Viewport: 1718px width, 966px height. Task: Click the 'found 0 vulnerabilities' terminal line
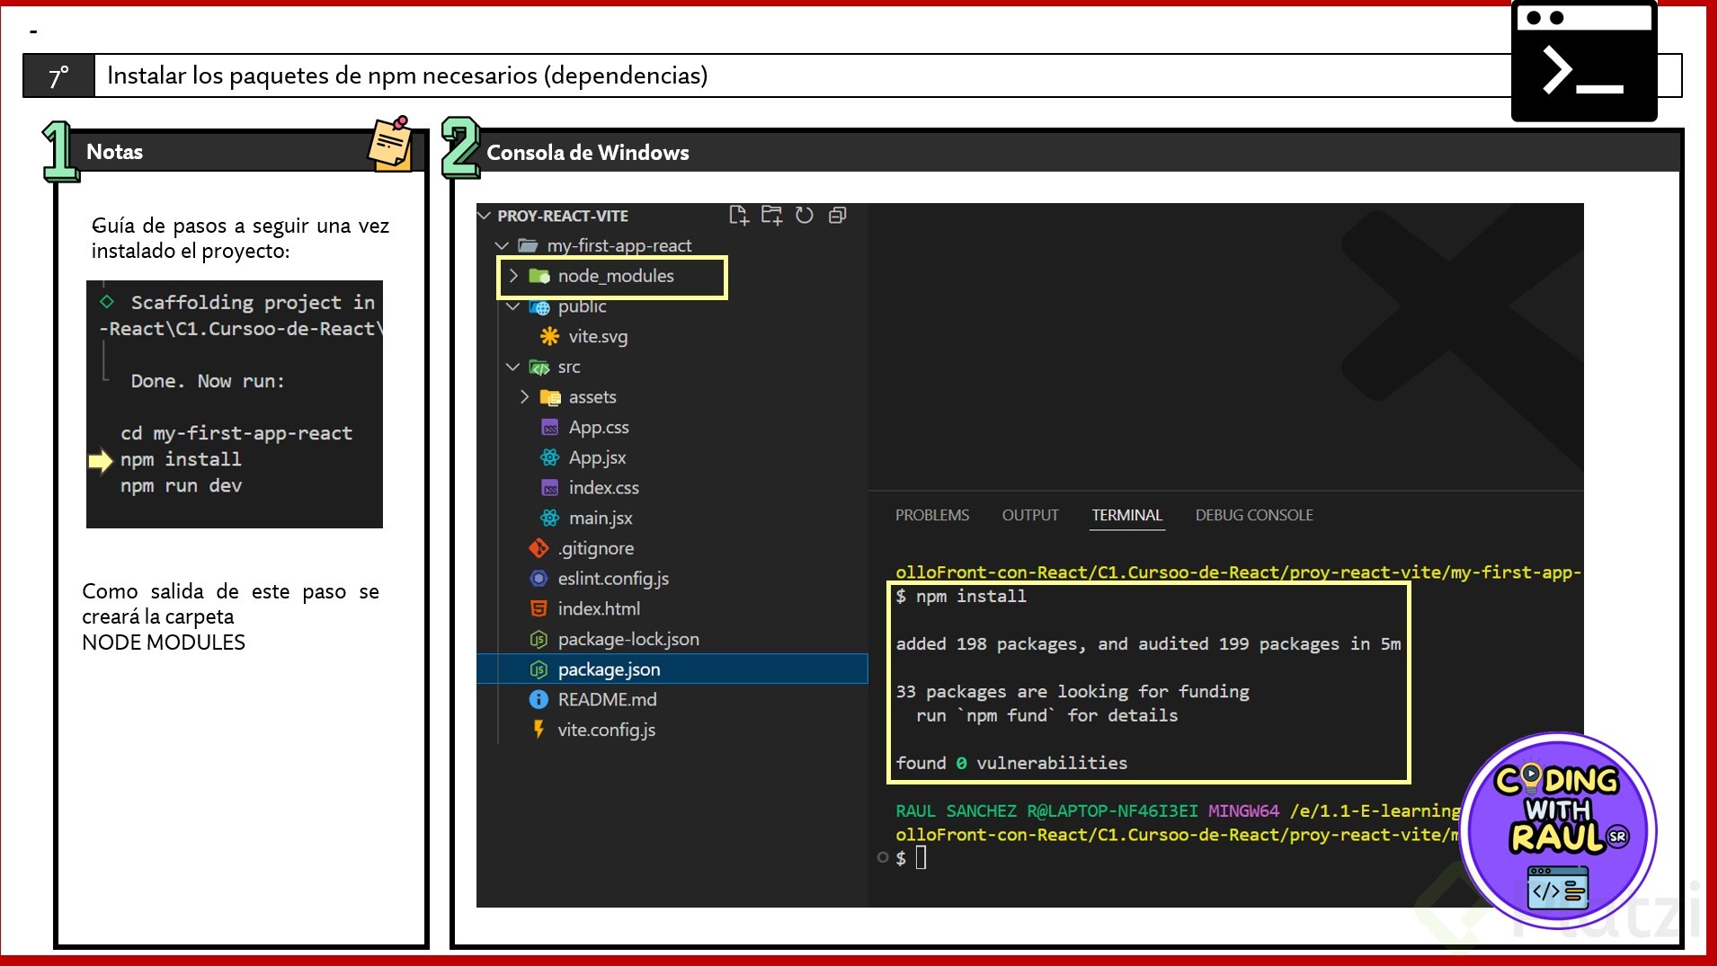[x=1011, y=763]
